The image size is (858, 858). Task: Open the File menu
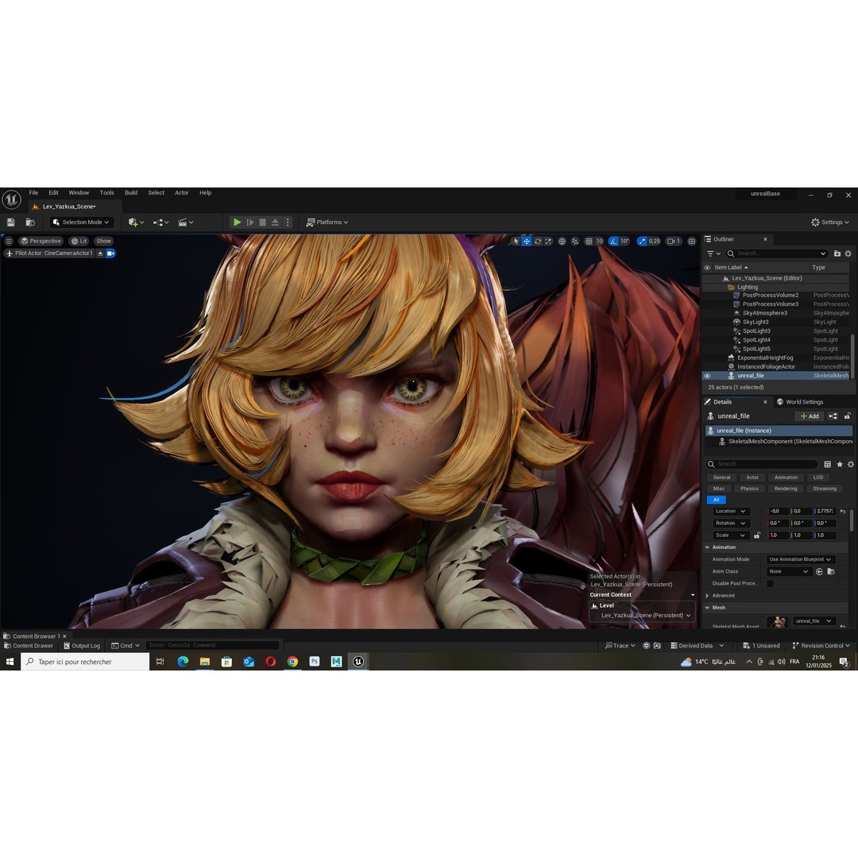coord(33,192)
